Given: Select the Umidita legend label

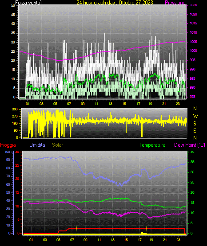Looking at the screenshot, I should tap(37, 145).
